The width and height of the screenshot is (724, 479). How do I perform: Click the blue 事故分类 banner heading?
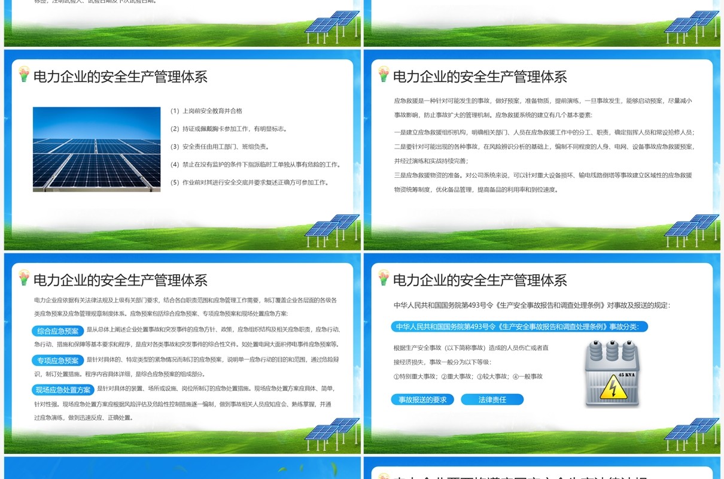click(519, 326)
